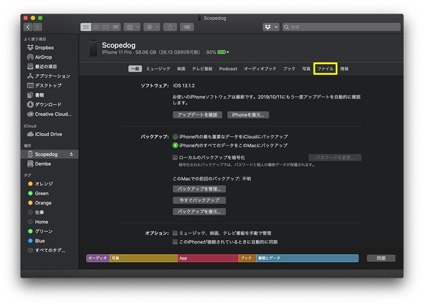Click the yellow 写真 storage segment
Viewport: 424px width, 305px height.
144,258
